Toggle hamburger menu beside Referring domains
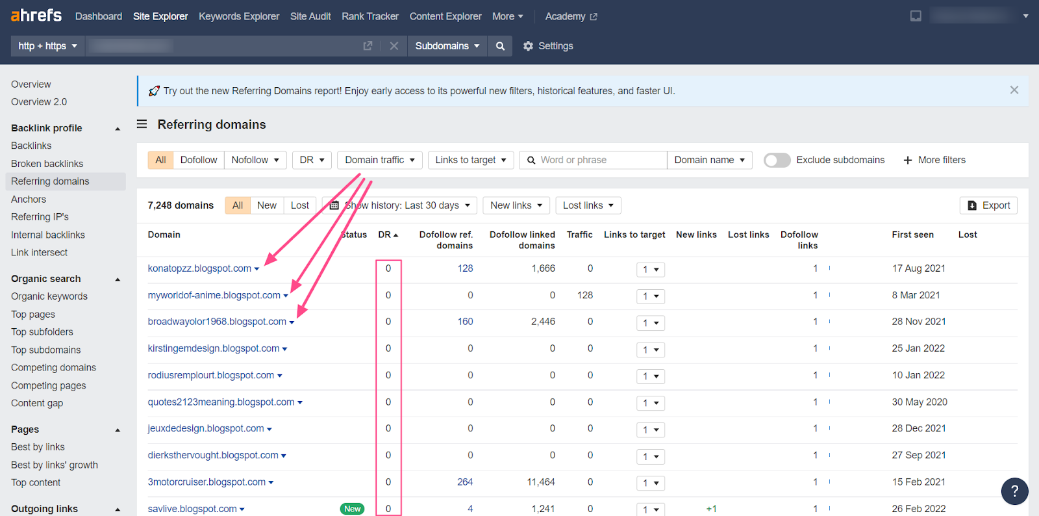Screen dimensions: 1039x516 pyautogui.click(x=142, y=123)
